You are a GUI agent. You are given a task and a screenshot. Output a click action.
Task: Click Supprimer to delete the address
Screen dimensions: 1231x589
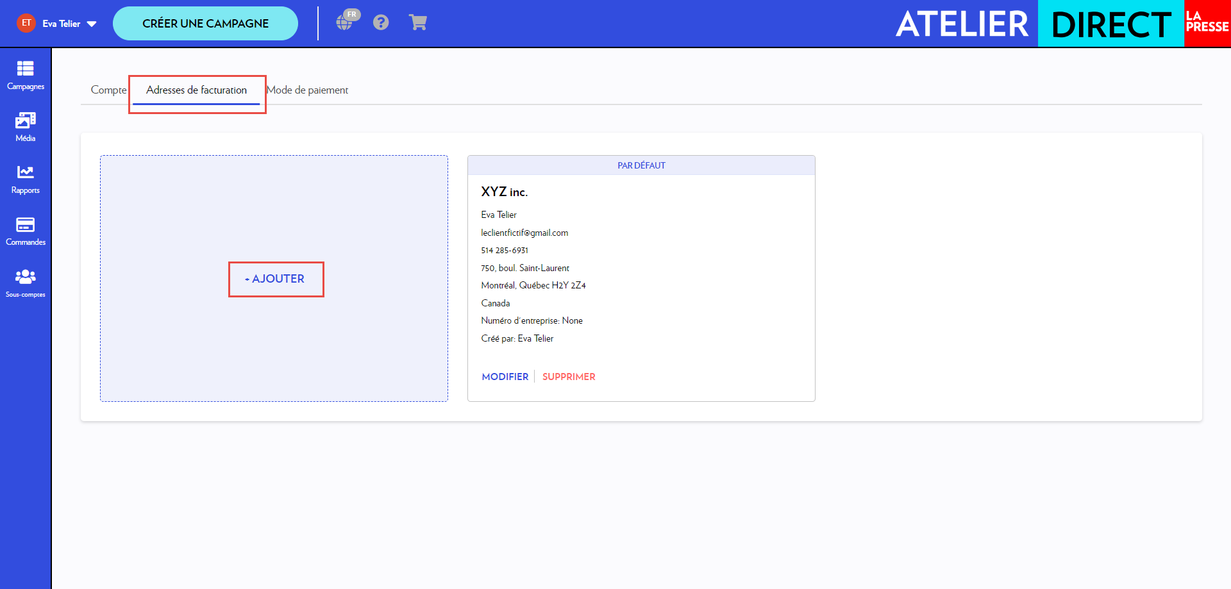(569, 377)
